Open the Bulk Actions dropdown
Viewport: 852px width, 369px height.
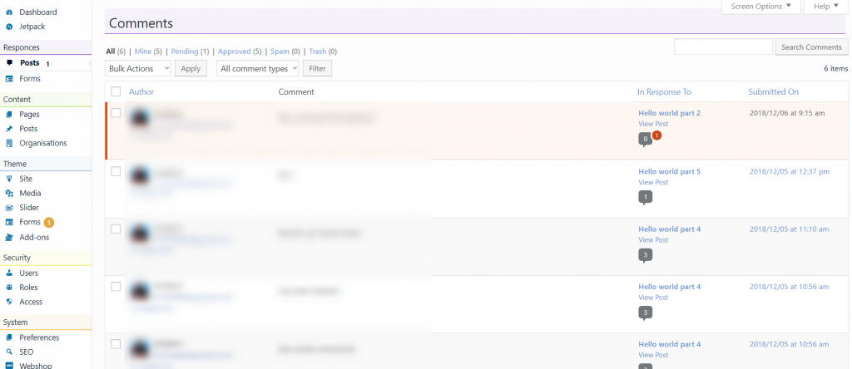(138, 68)
